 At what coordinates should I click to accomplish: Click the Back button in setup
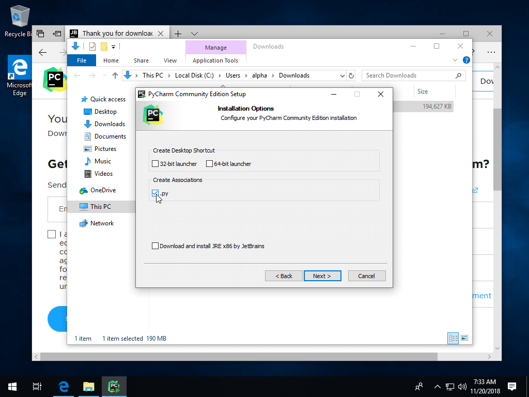[284, 276]
